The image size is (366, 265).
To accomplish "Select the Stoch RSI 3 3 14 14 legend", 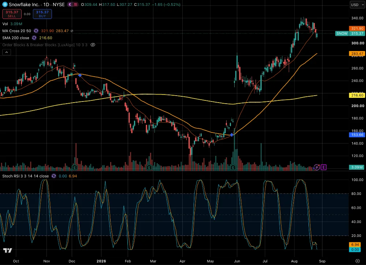I will tap(26, 176).
